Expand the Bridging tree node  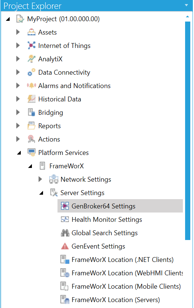tap(18, 112)
